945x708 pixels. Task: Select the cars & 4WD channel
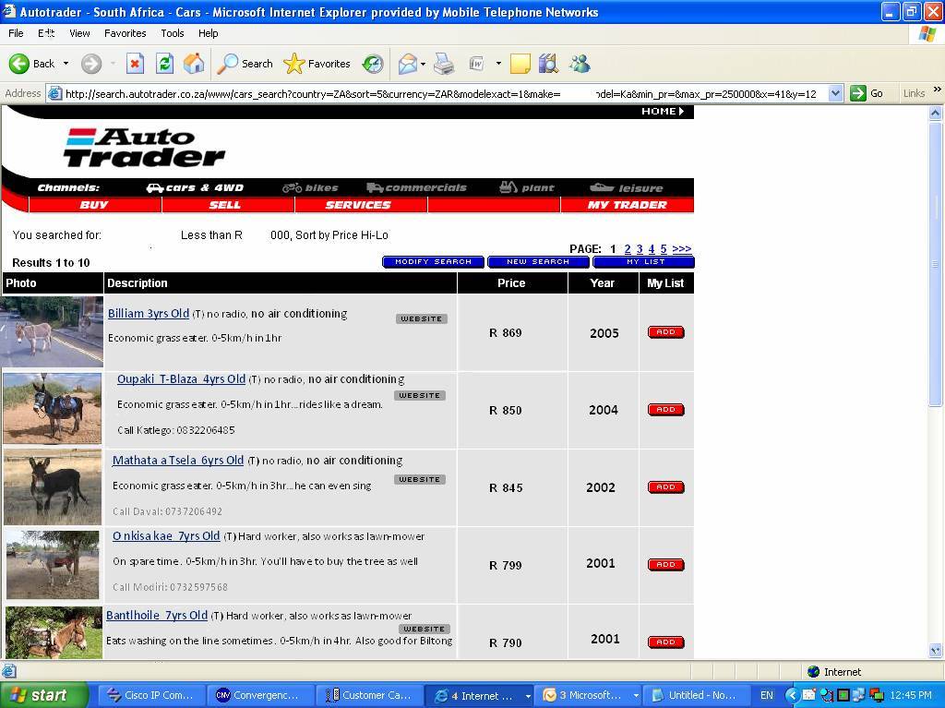(196, 187)
